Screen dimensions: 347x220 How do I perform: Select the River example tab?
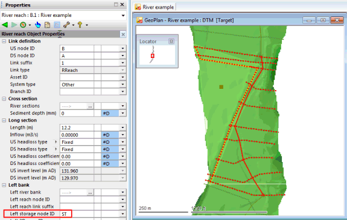pyautogui.click(x=154, y=7)
